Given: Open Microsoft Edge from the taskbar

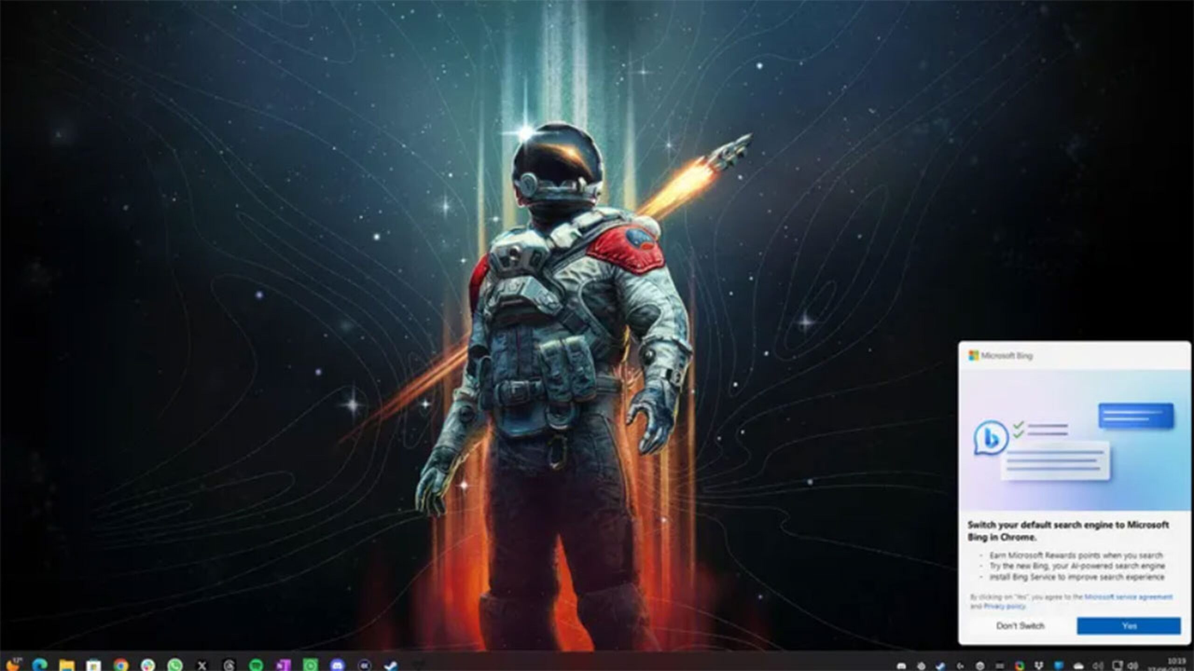Looking at the screenshot, I should coord(40,664).
